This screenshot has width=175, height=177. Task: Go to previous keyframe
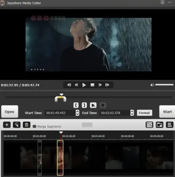click(69, 85)
